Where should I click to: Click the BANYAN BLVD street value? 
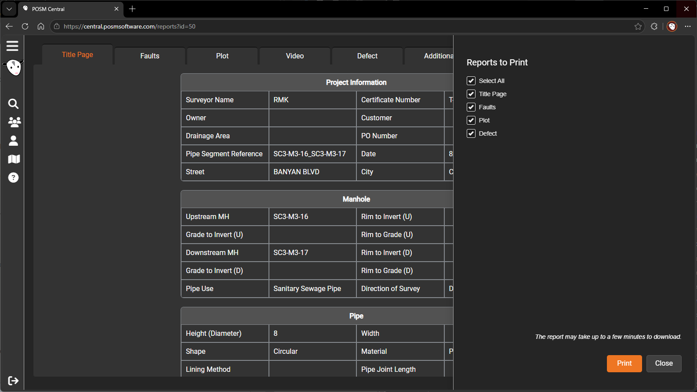pyautogui.click(x=296, y=172)
